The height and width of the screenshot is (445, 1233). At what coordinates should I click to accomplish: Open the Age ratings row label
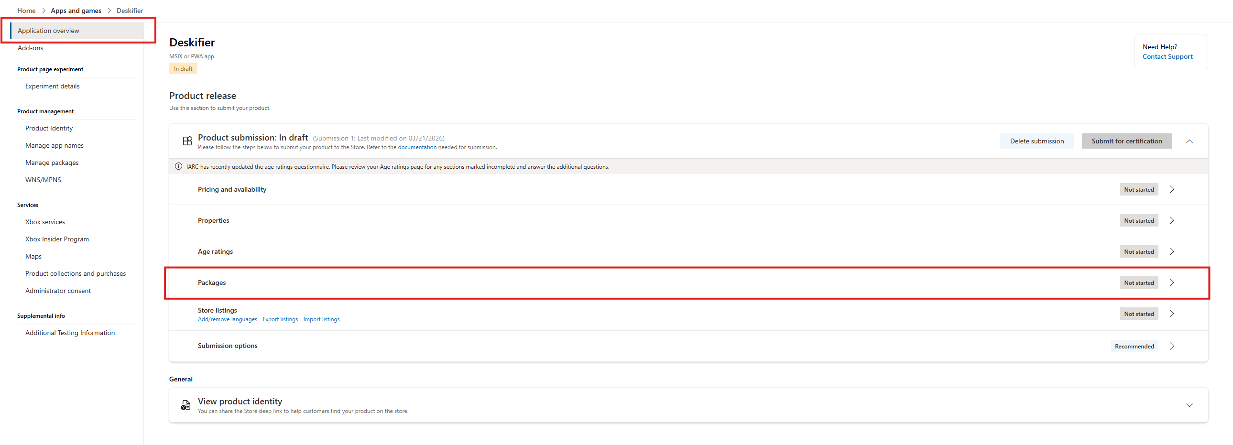(x=216, y=252)
